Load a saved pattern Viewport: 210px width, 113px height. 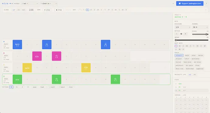pyautogui.click(x=42, y=87)
